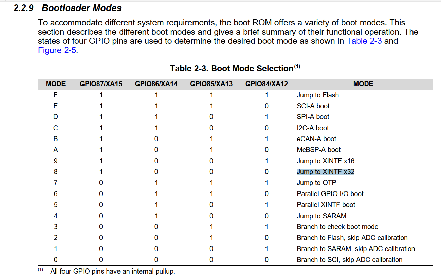Click the GPIO87/XA15 column header
This screenshot has height=278, width=441.
101,84
